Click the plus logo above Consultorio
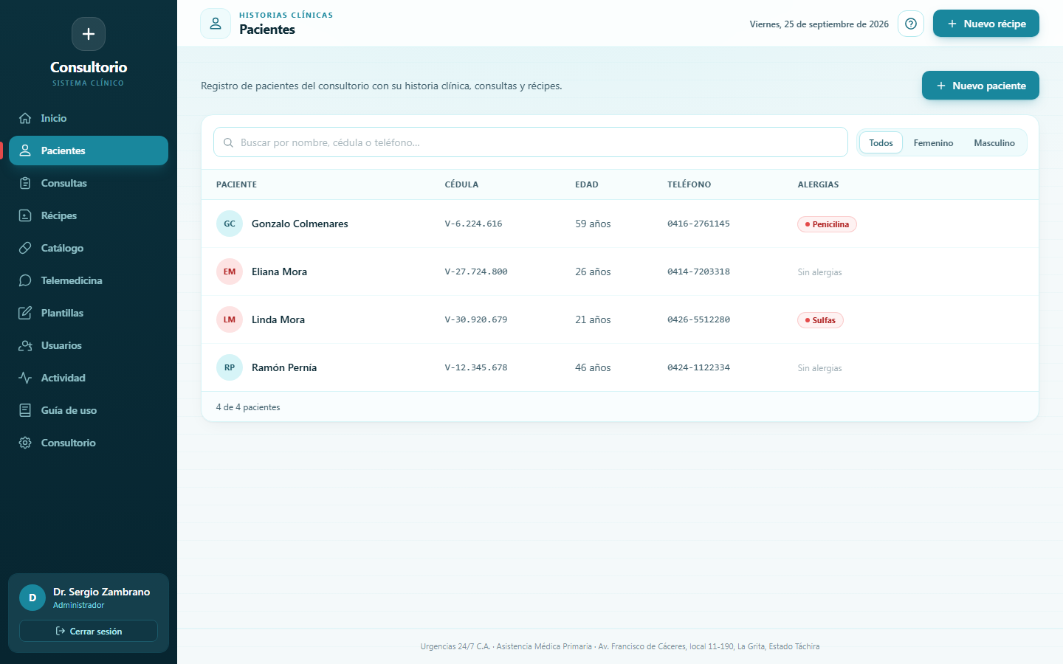The width and height of the screenshot is (1063, 664). coord(89,34)
